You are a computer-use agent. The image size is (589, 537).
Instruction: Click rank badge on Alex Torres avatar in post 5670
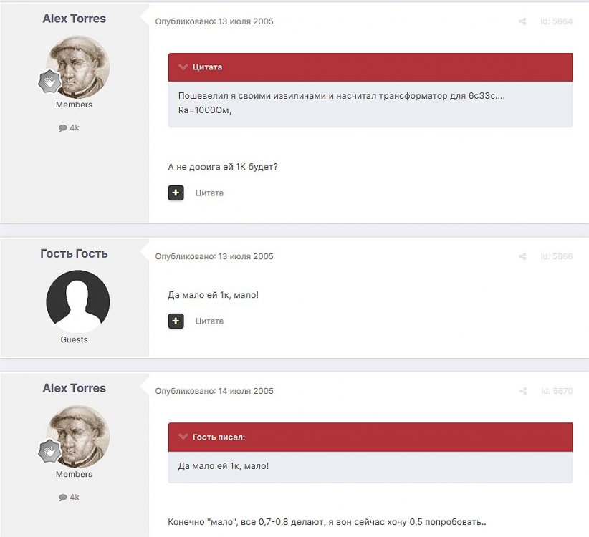[x=48, y=450]
